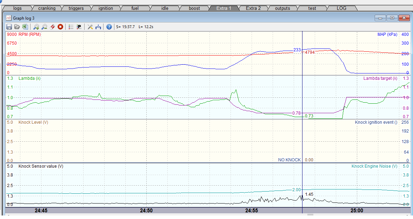The height and width of the screenshot is (219, 413).
Task: Open the boost tab
Action: (194, 8)
